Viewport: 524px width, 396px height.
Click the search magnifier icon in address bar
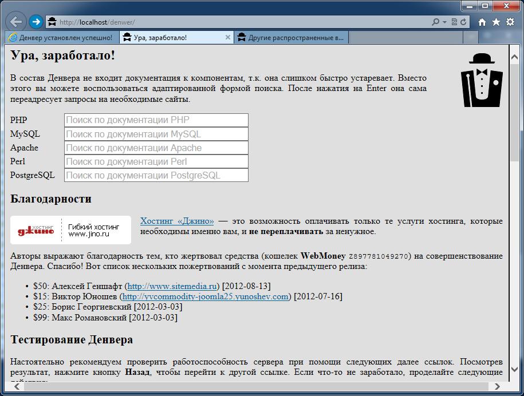(436, 22)
